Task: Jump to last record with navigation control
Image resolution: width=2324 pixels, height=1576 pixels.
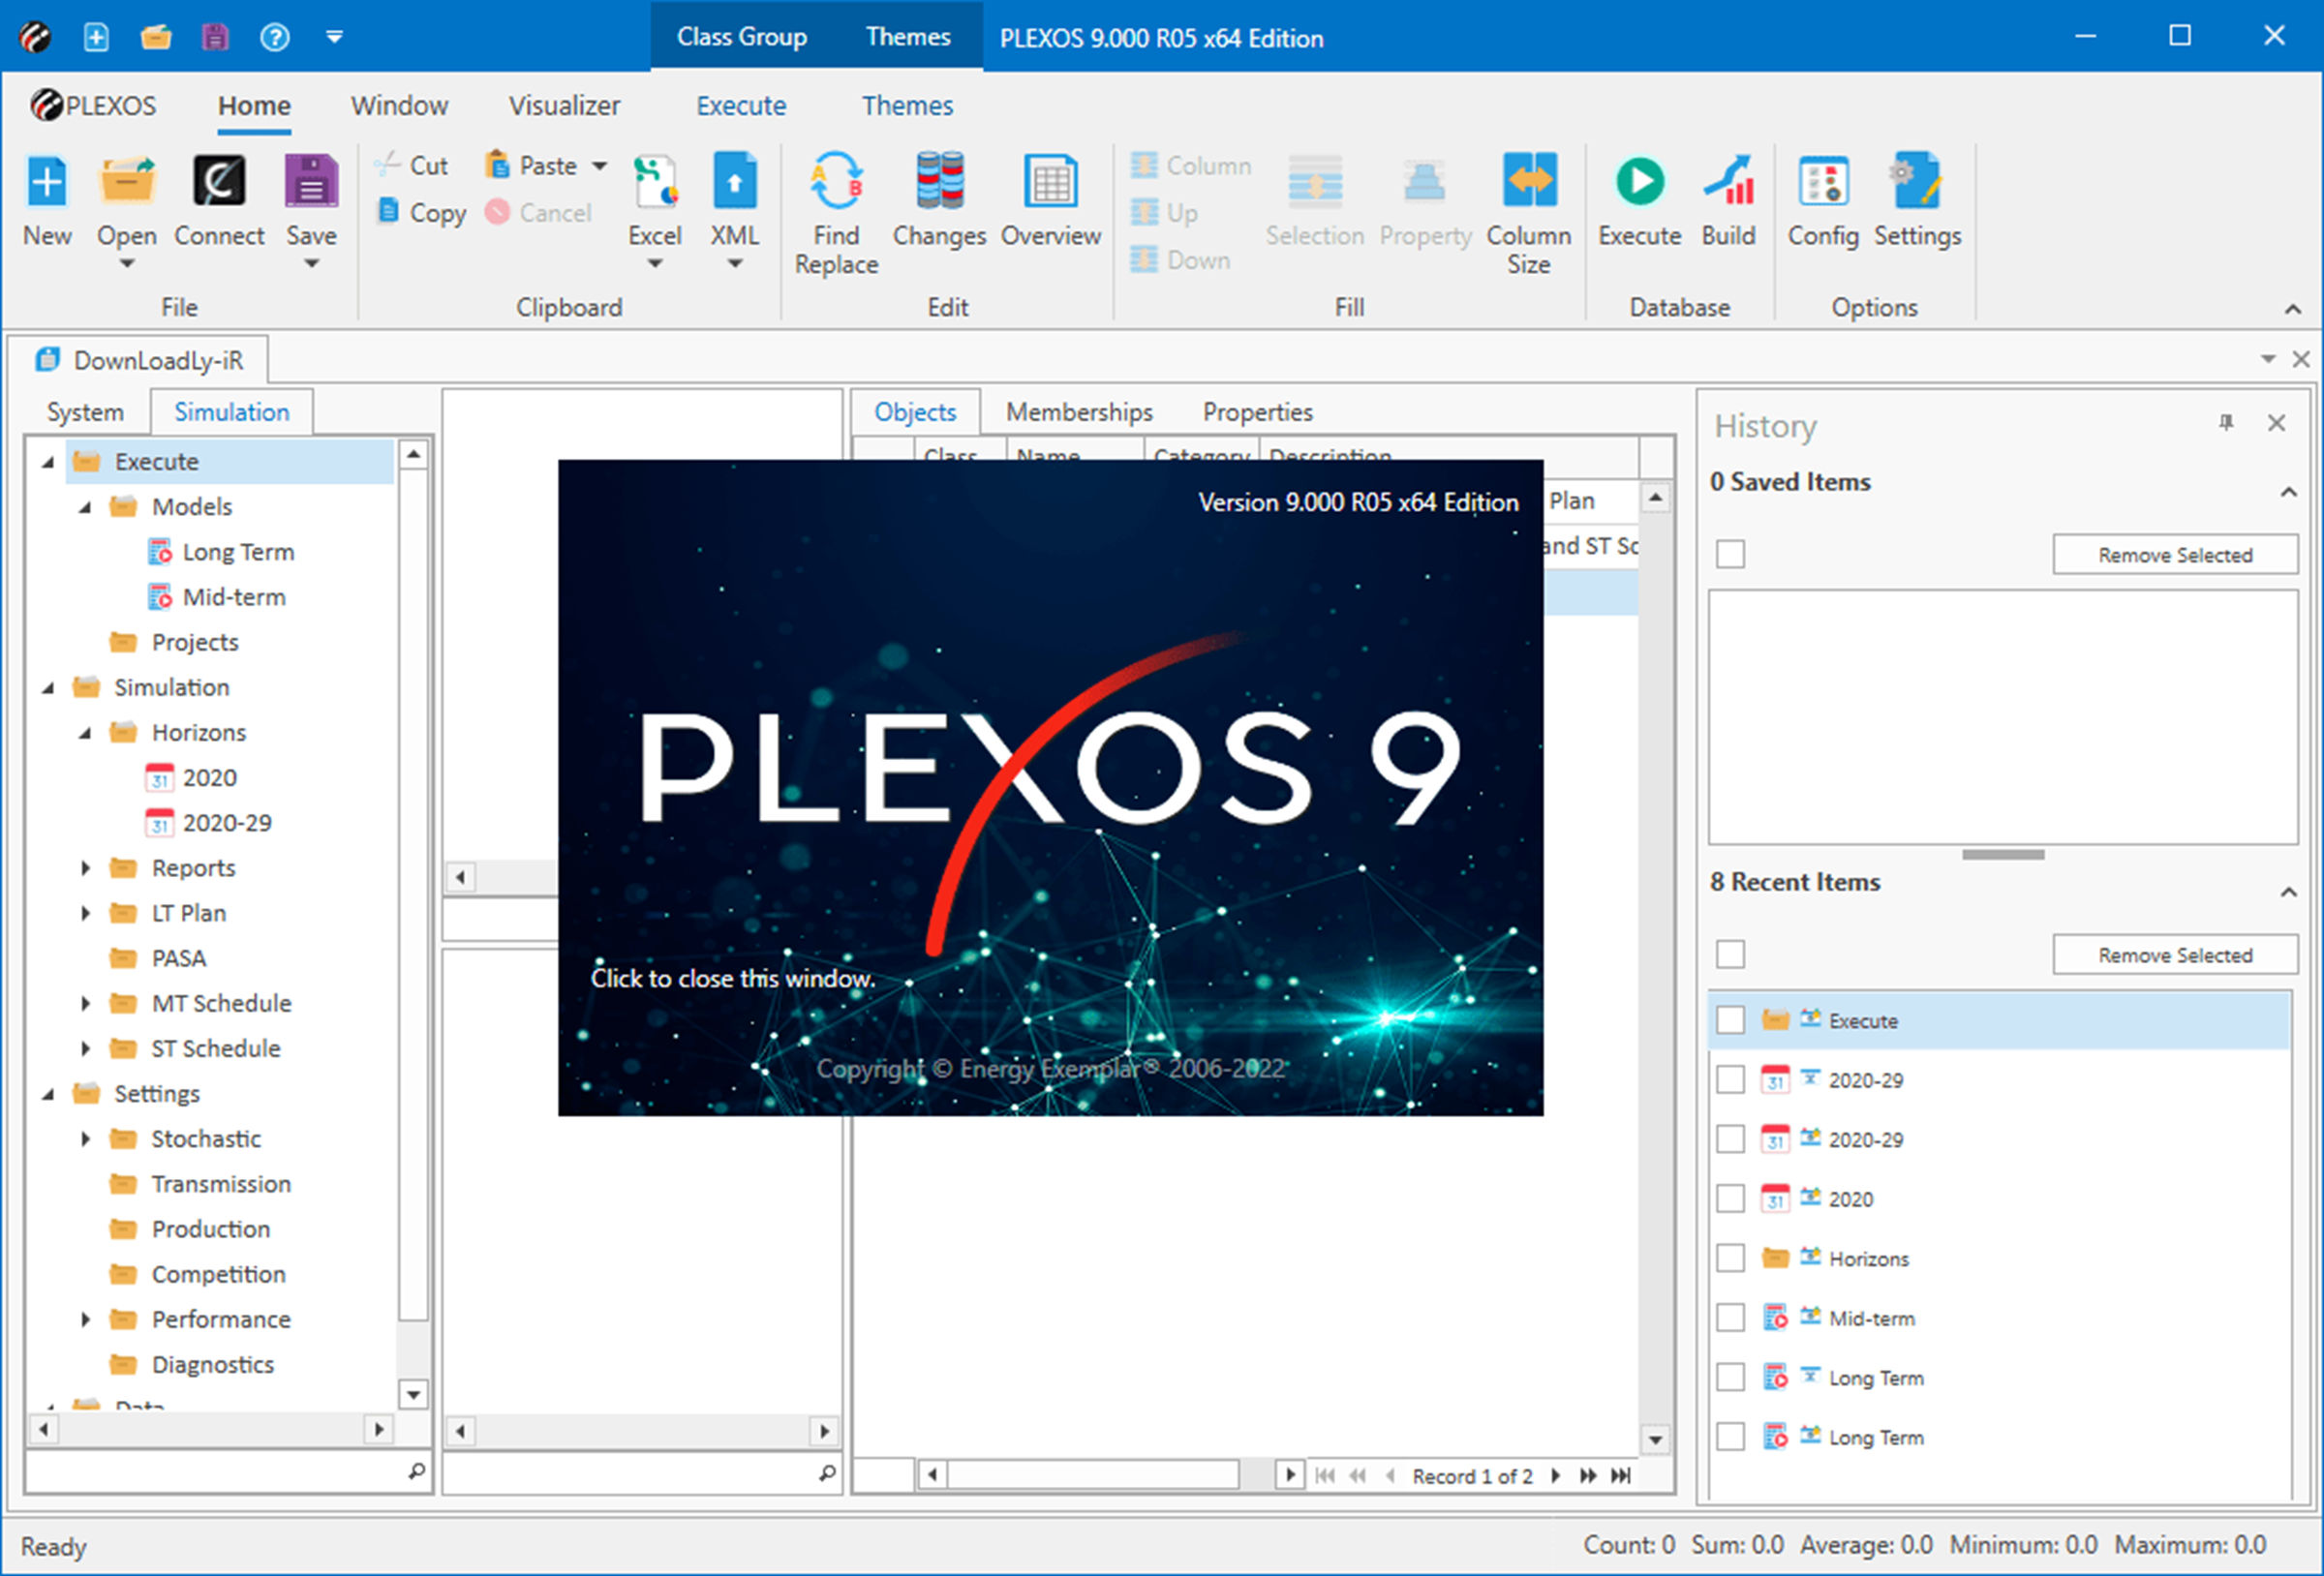Action: 1620,1475
